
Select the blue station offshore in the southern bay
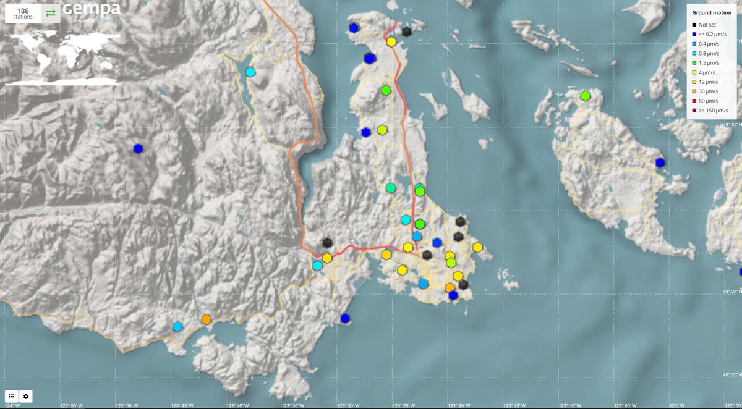click(345, 318)
